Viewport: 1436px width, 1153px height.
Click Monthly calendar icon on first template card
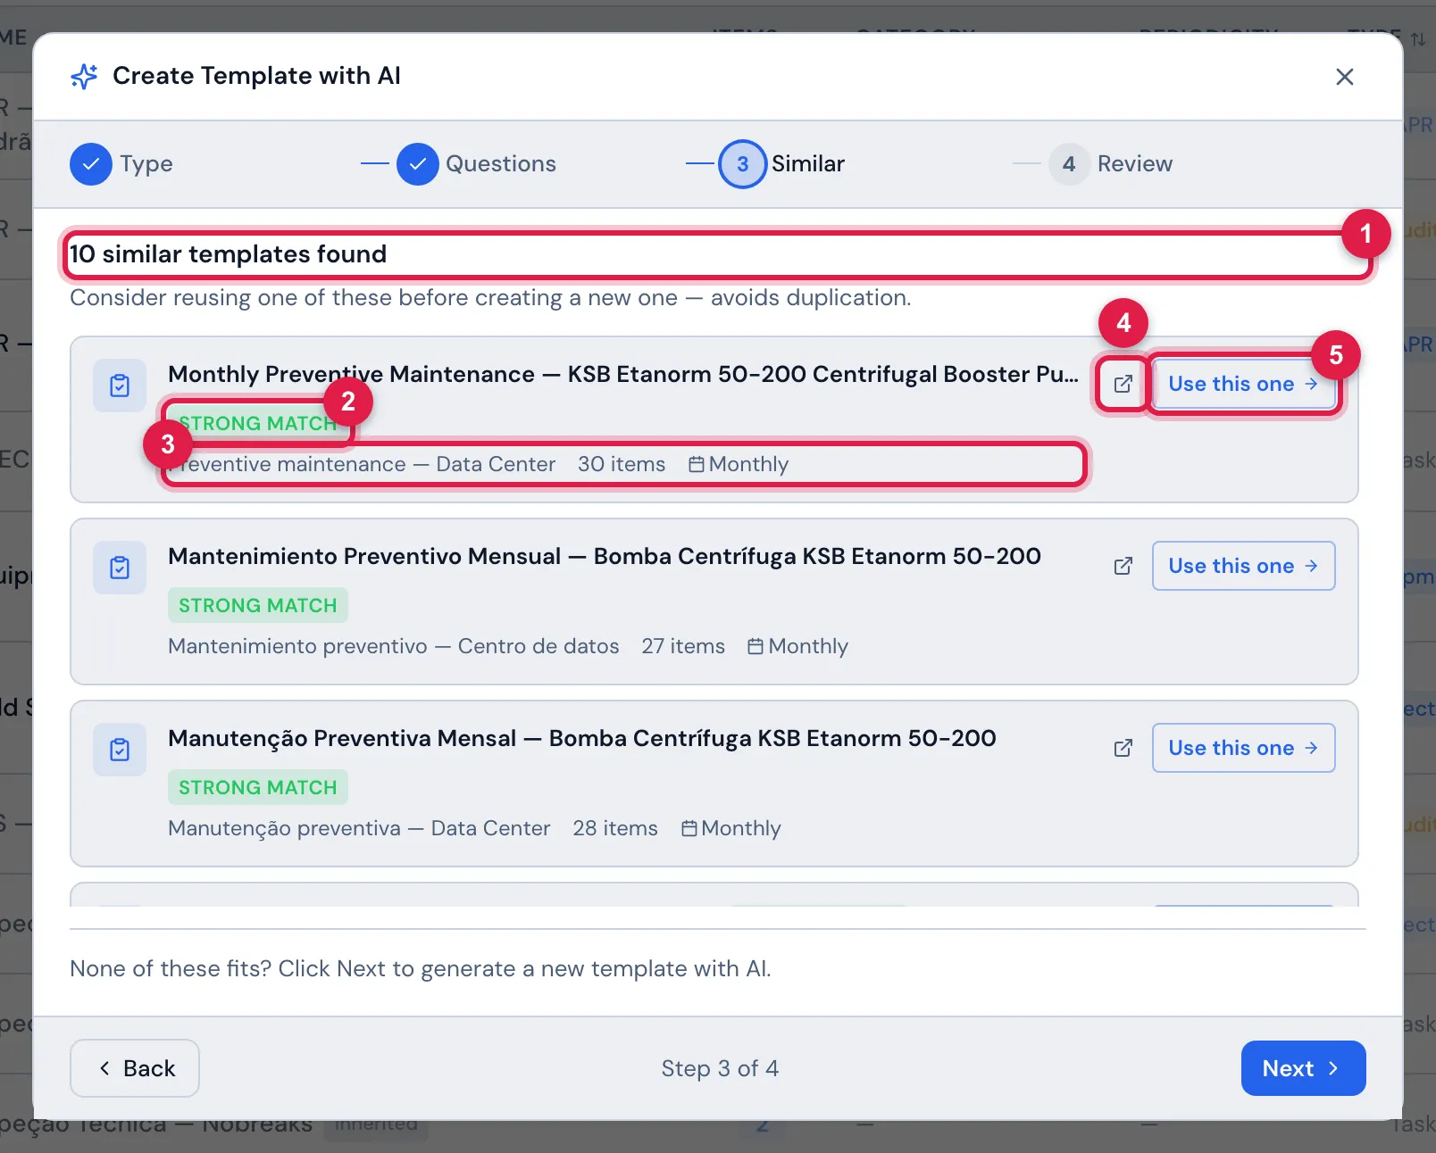(697, 464)
